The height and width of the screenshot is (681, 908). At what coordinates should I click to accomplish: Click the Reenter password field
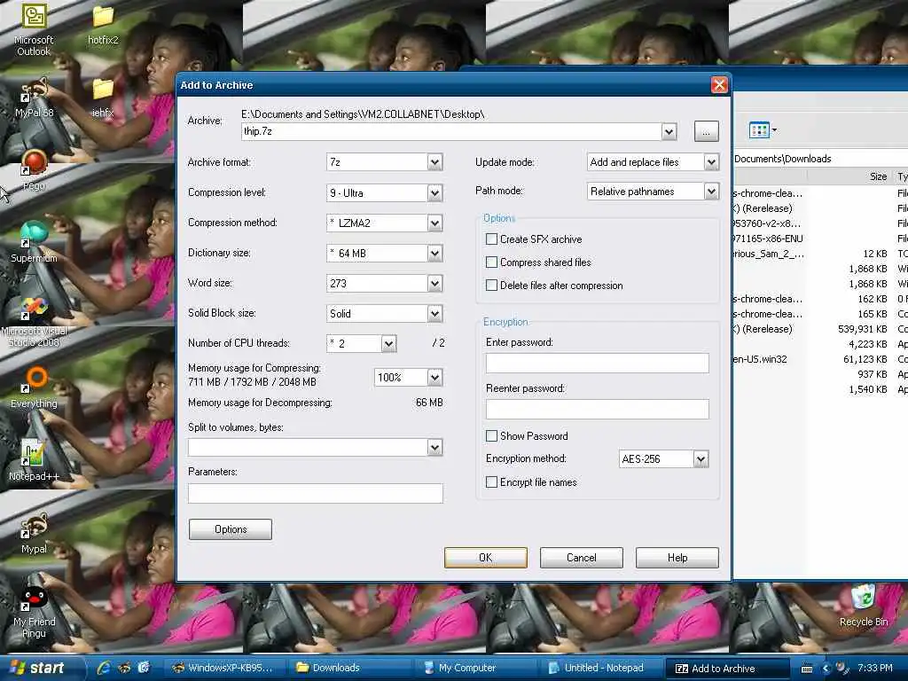[597, 409]
